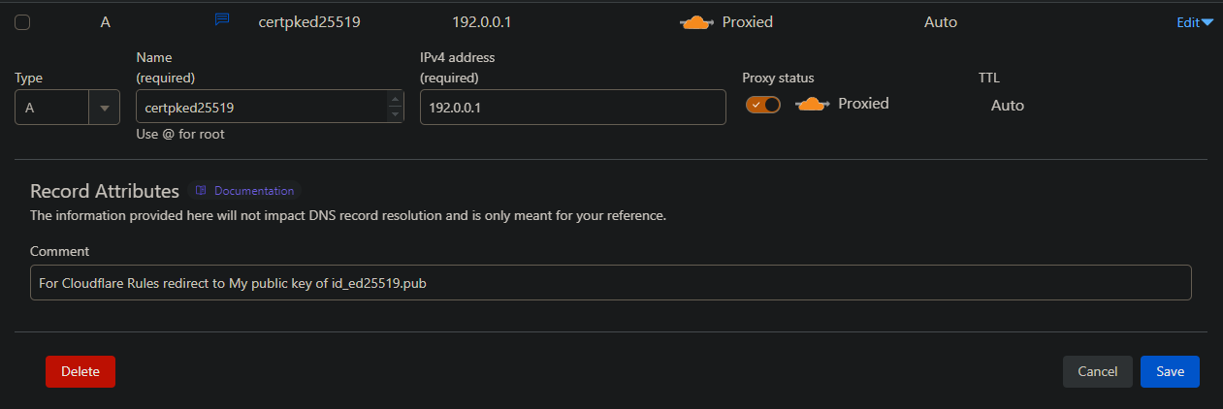The width and height of the screenshot is (1223, 409).
Task: Click the arrow of the Type combo box
Action: pyautogui.click(x=104, y=108)
